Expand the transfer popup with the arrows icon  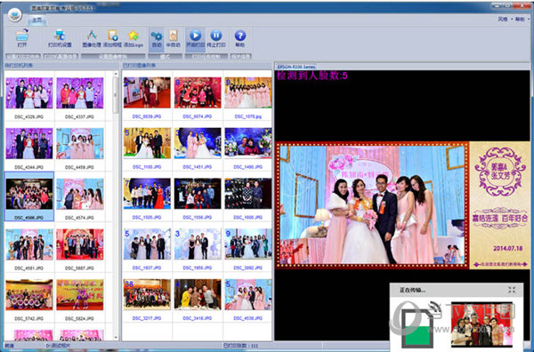(512, 290)
